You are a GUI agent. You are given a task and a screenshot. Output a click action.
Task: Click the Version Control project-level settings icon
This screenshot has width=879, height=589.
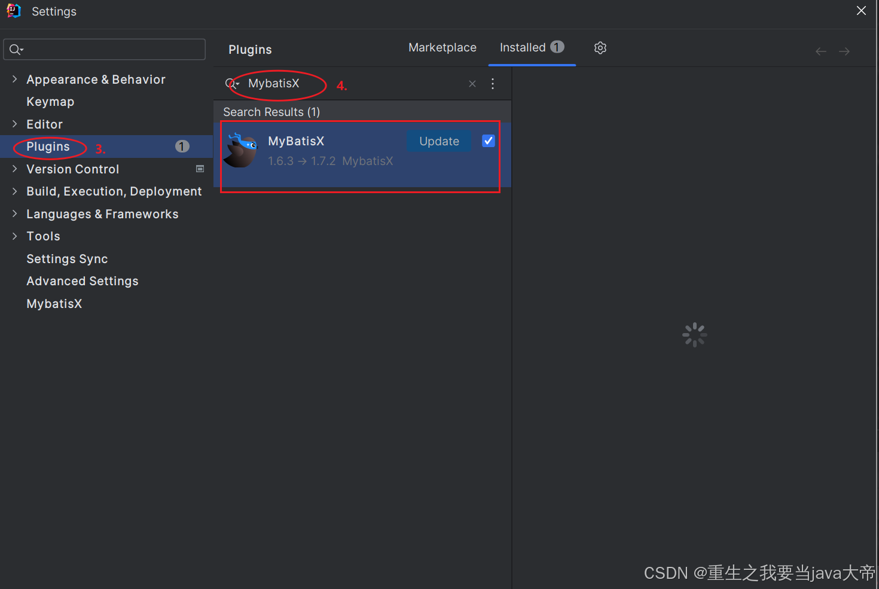pos(200,169)
